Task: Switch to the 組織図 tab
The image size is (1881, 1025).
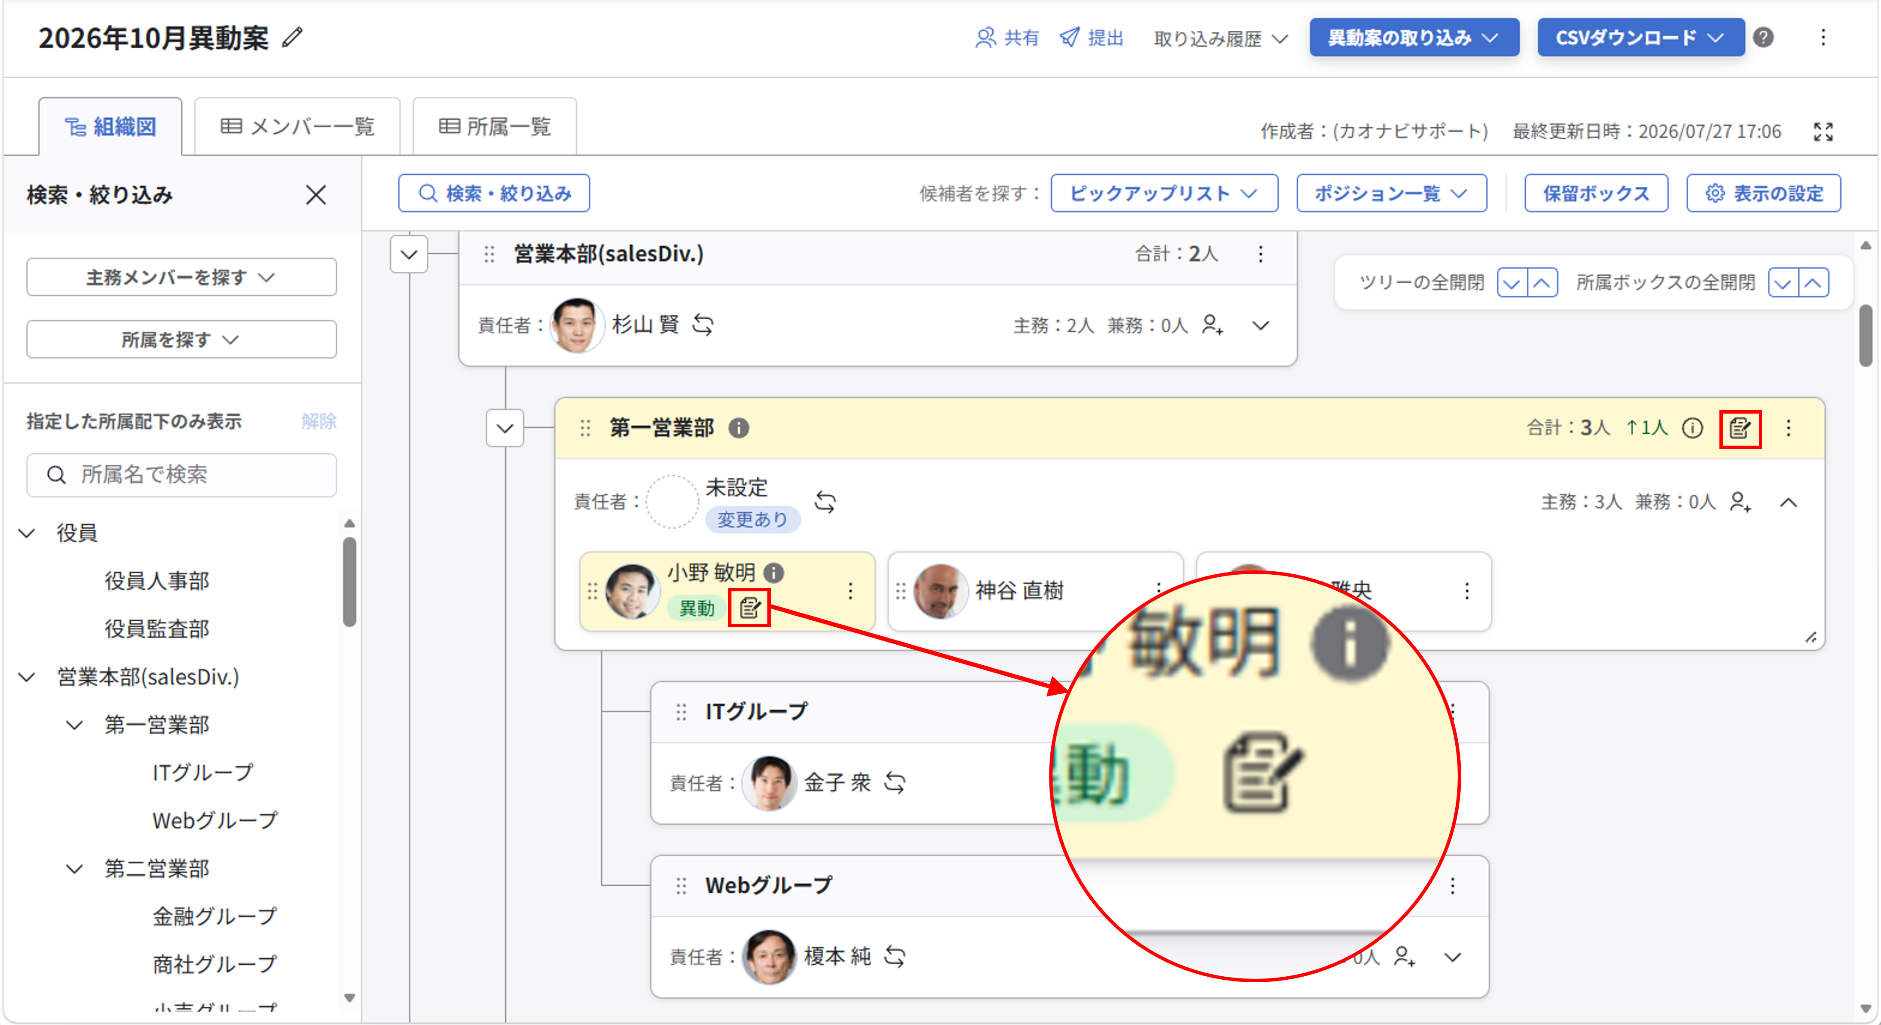Action: pos(110,127)
